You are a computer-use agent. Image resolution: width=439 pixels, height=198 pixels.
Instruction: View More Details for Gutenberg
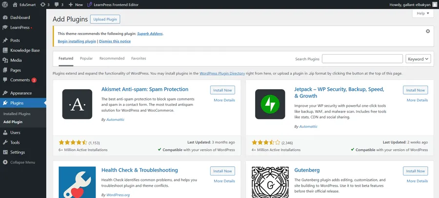pos(417,181)
